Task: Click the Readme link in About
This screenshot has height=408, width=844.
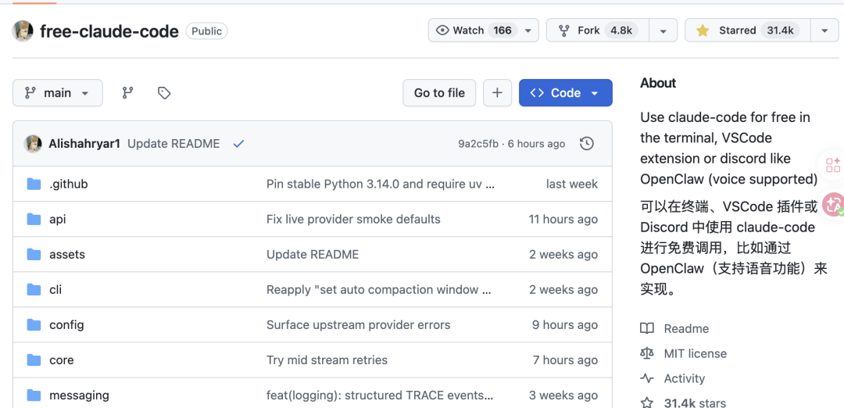Action: click(686, 329)
